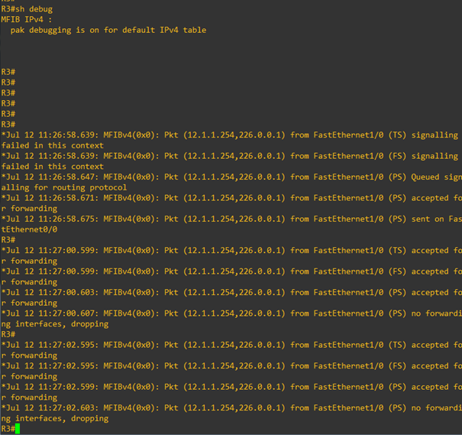
Task: Click the 'sh debug' command text
Action: pyautogui.click(x=34, y=9)
